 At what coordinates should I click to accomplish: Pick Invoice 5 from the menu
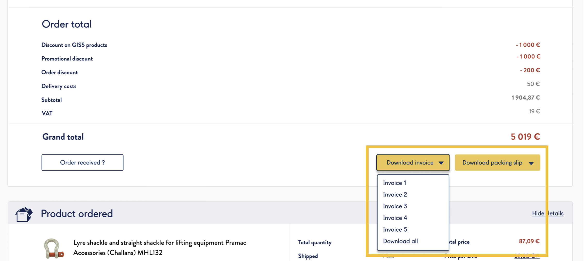tap(395, 229)
